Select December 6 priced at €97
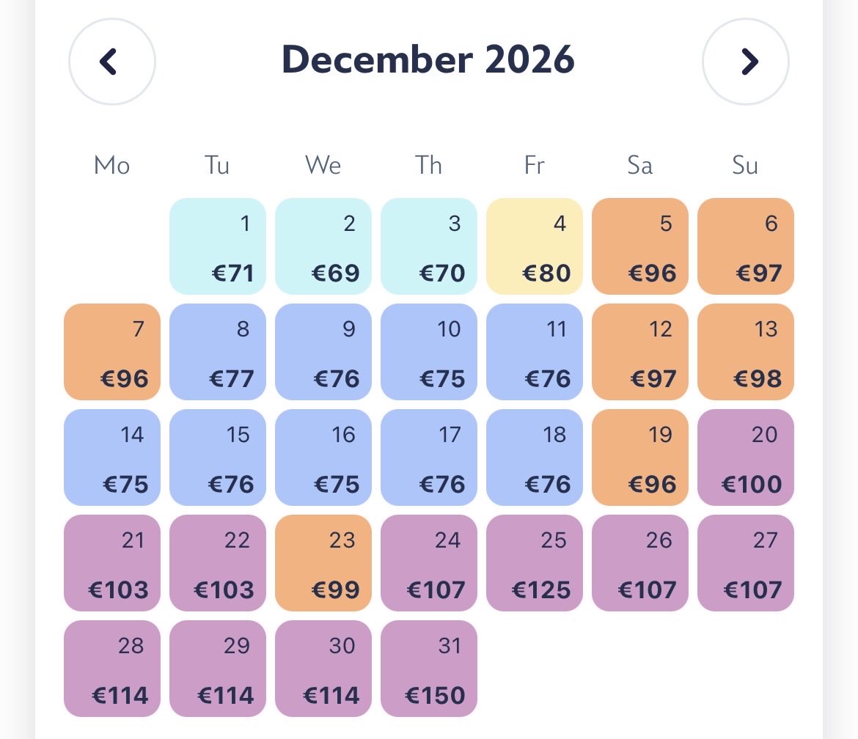858x739 pixels. coord(746,246)
